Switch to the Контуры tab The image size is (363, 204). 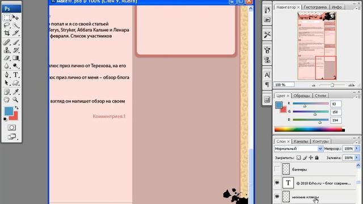coord(320,141)
